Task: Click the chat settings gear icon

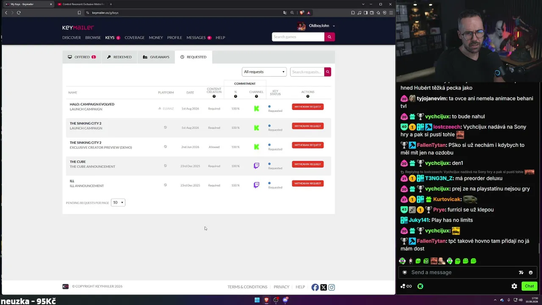Action: [514, 286]
